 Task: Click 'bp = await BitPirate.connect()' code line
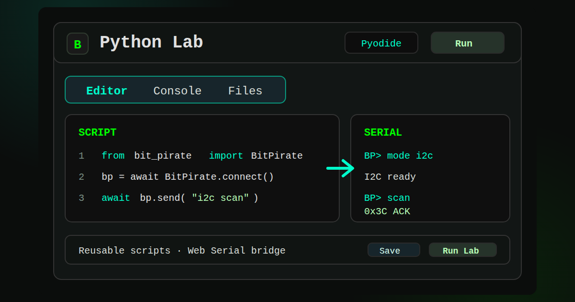click(188, 177)
